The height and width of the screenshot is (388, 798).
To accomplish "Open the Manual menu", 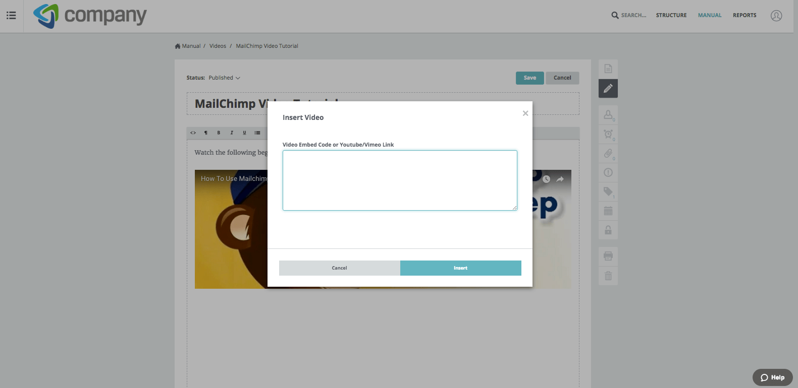I will 710,16.
